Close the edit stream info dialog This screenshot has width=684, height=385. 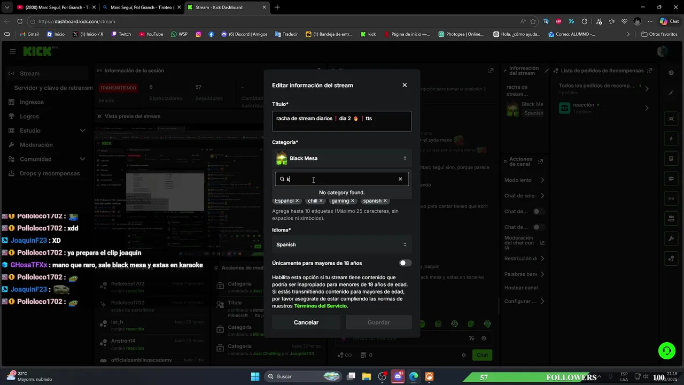pyautogui.click(x=405, y=85)
